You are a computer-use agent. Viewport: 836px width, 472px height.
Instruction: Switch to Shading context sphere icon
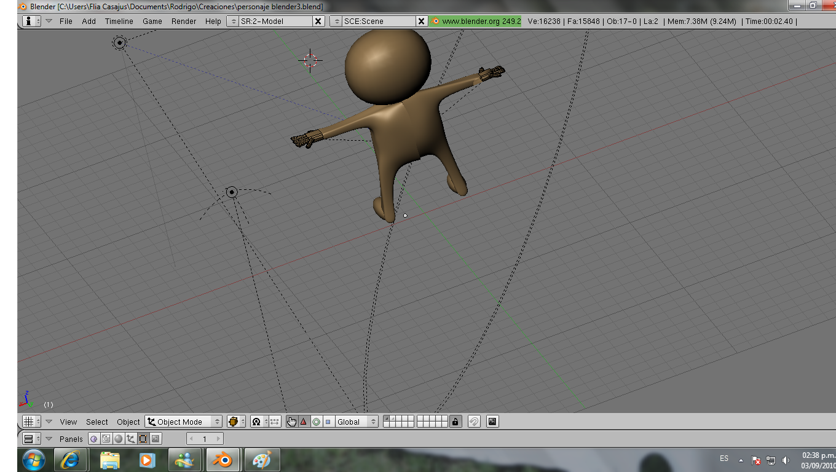coord(119,439)
